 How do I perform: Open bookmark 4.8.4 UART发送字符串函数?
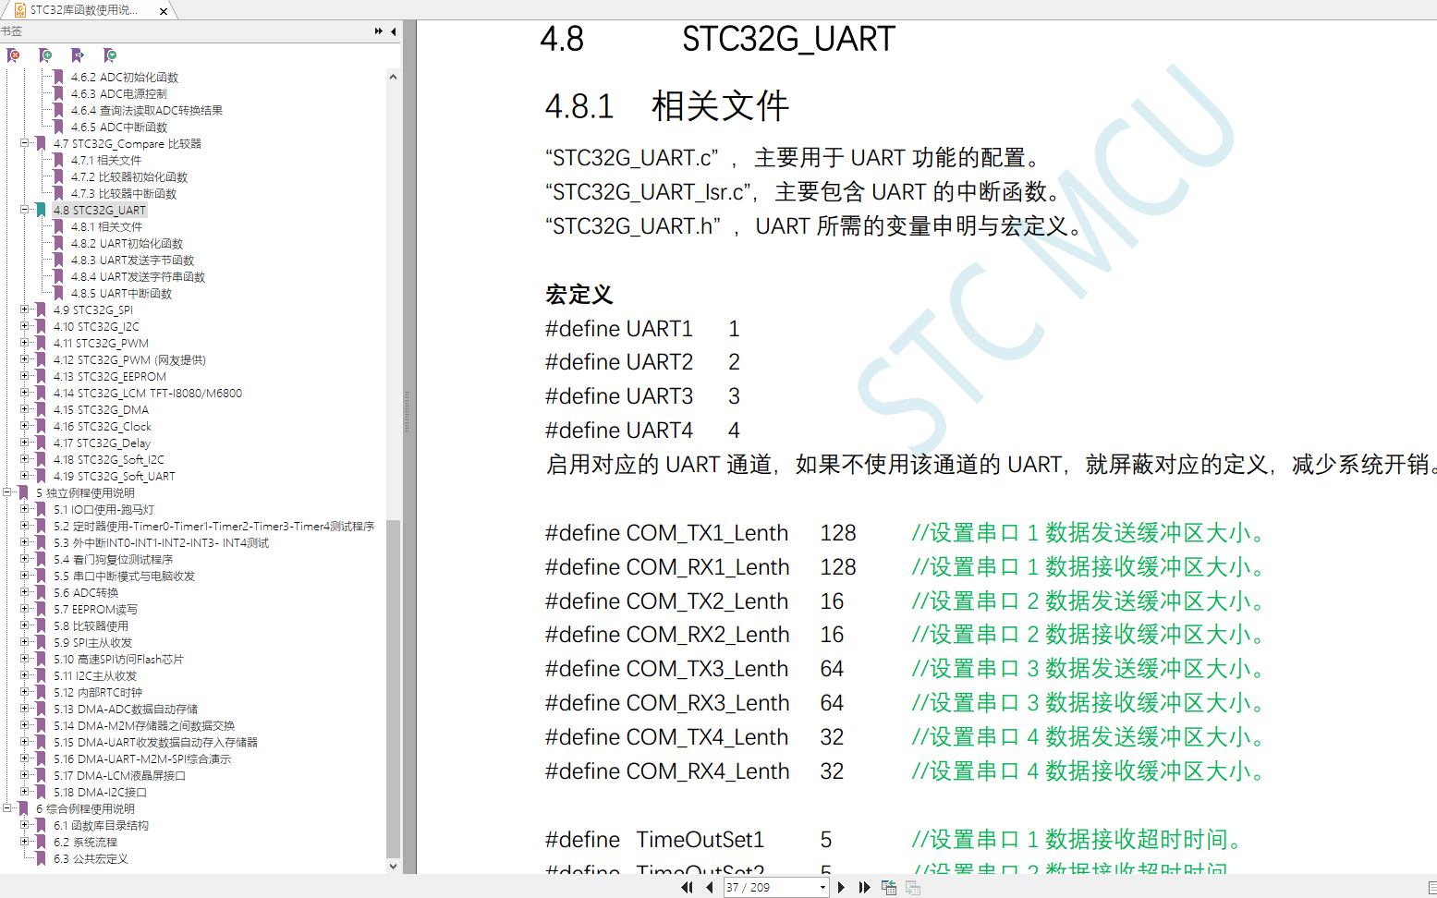(x=138, y=277)
